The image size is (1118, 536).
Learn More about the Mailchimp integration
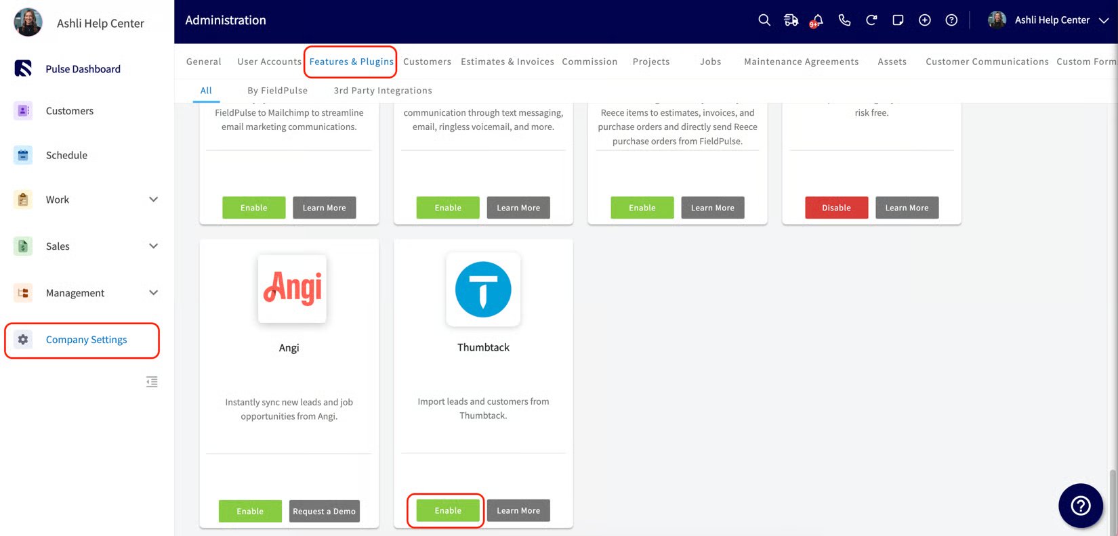325,208
